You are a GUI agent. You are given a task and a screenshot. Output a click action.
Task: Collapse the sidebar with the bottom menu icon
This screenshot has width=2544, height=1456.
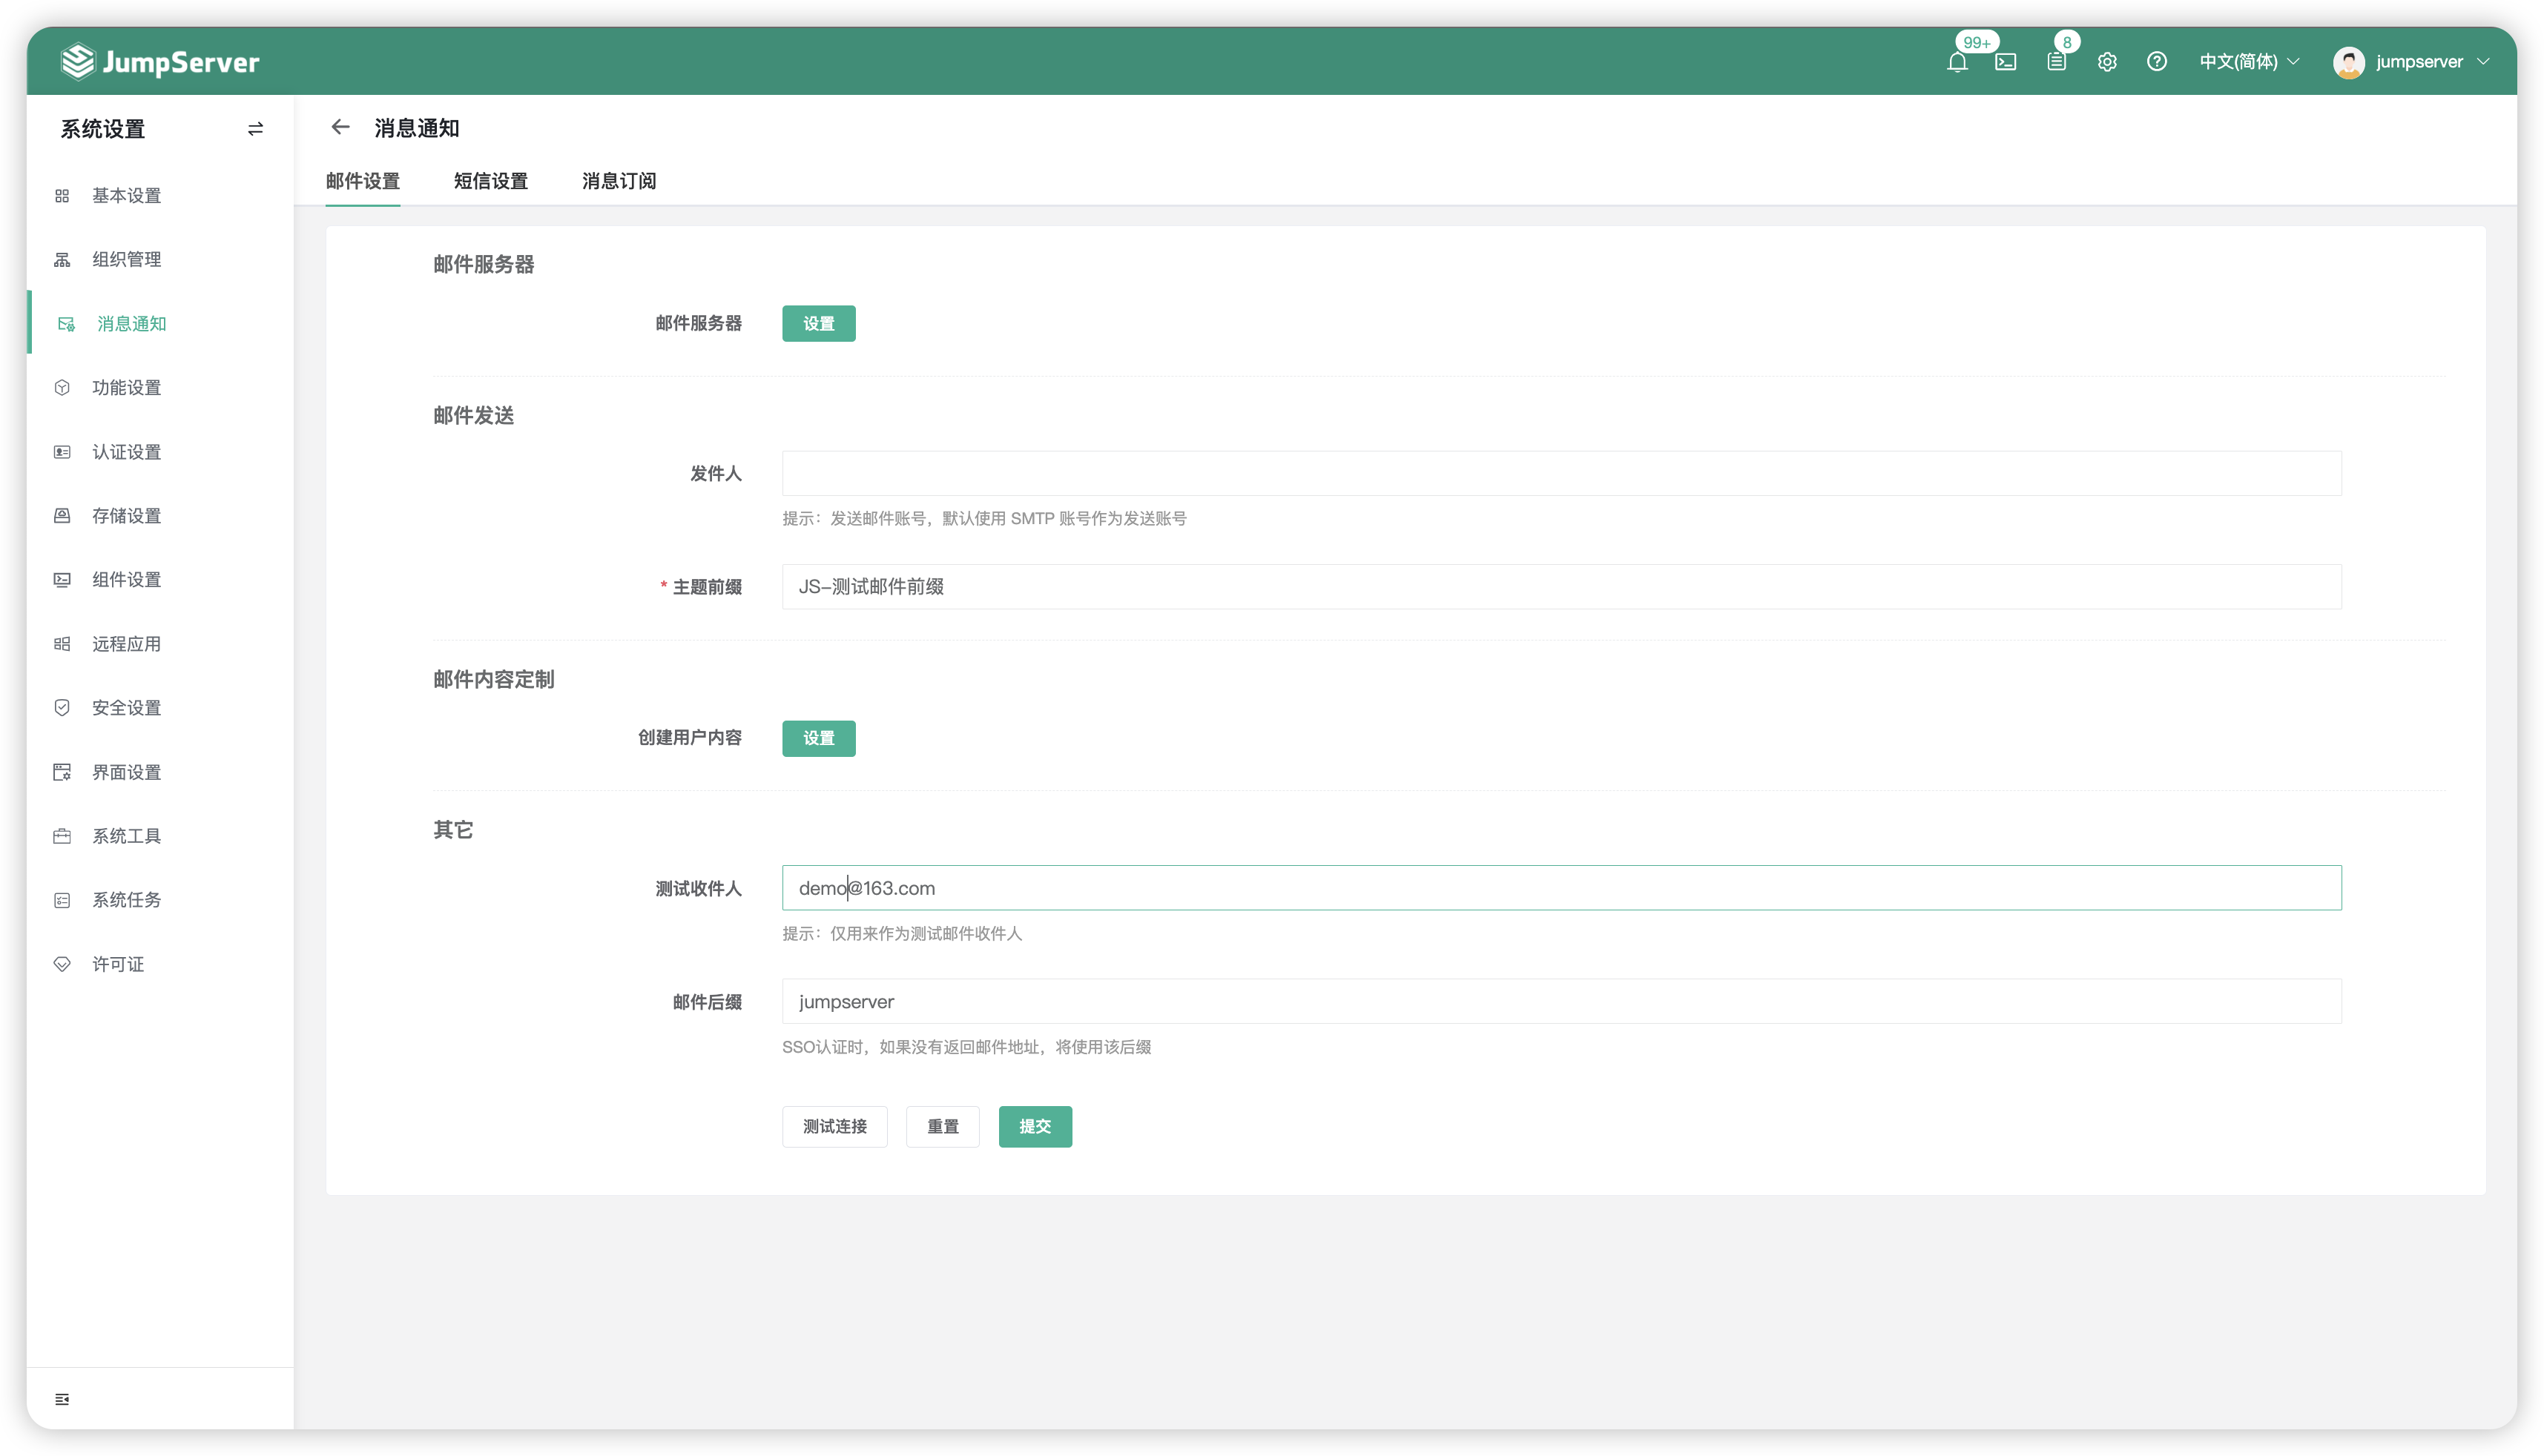[62, 1399]
